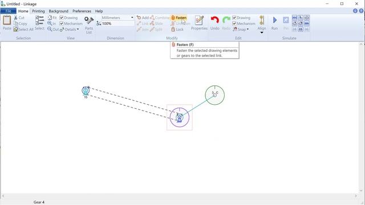Fit the mechanism to view

pyautogui.click(x=52, y=18)
